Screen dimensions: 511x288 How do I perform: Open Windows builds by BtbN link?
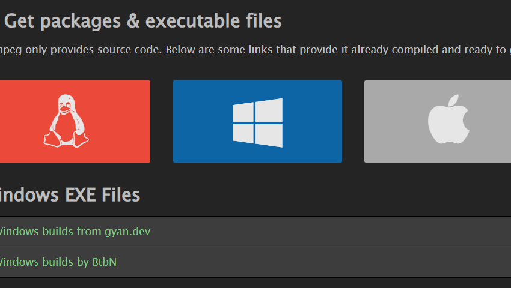click(58, 262)
